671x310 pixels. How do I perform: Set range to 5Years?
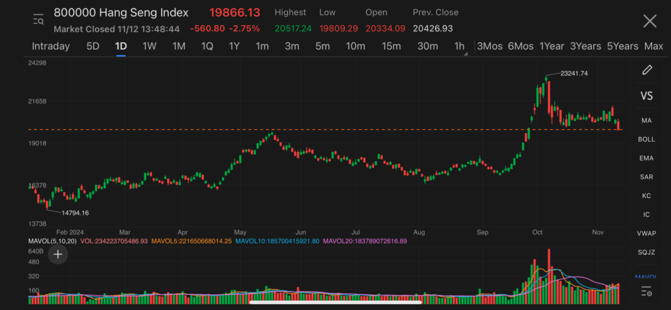623,47
